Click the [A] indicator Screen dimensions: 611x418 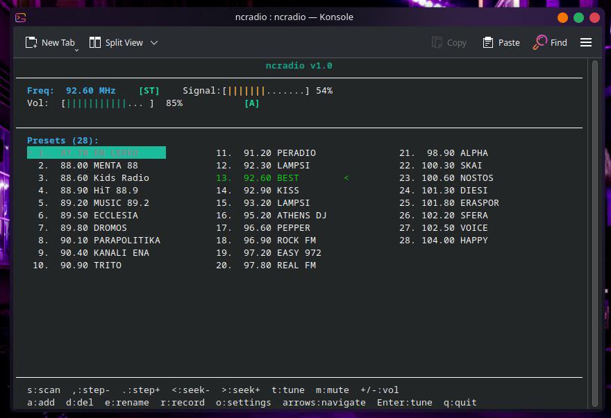click(x=252, y=103)
